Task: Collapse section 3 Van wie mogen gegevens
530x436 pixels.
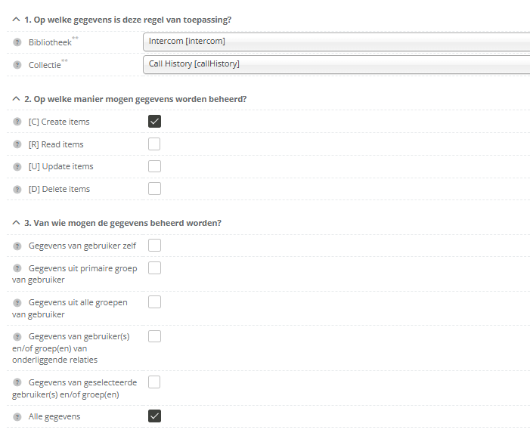Action: click(17, 223)
